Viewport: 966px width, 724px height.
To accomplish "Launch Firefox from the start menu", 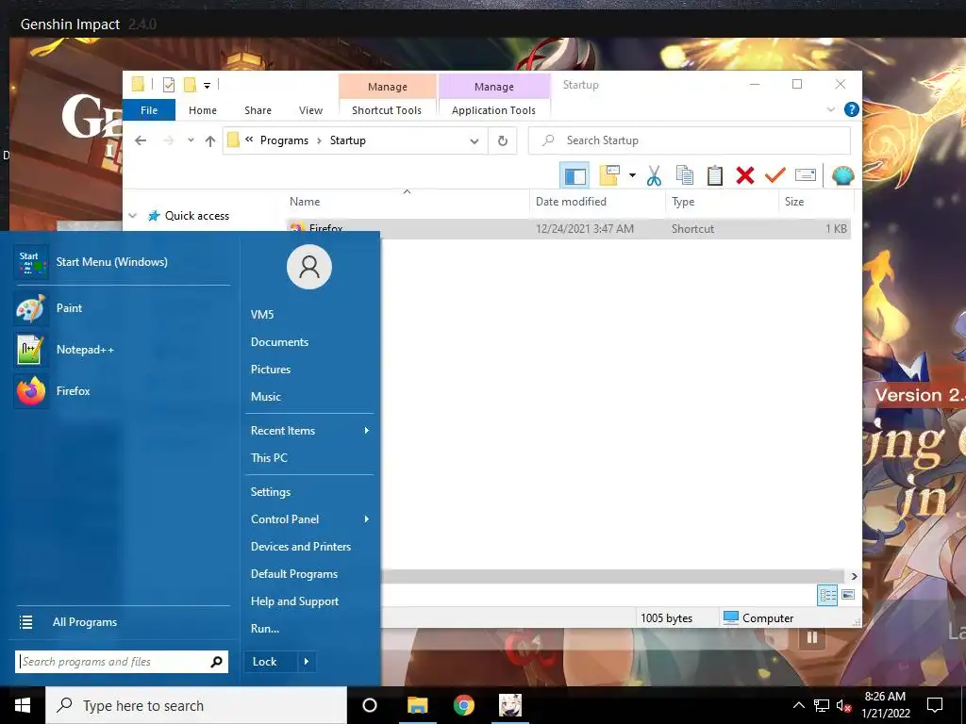I will pyautogui.click(x=122, y=391).
